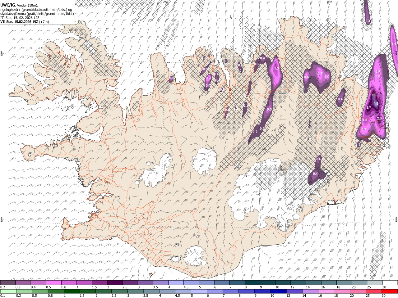Click the '20W' longitude label at the top
Image resolution: width=398 pixels, height=298 pixels.
click(x=165, y=2)
